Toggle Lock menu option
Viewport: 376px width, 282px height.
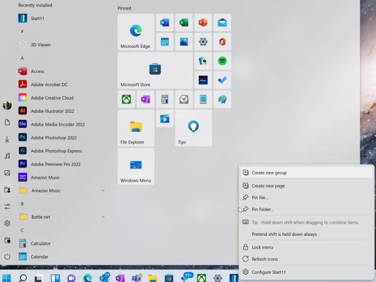click(x=306, y=248)
